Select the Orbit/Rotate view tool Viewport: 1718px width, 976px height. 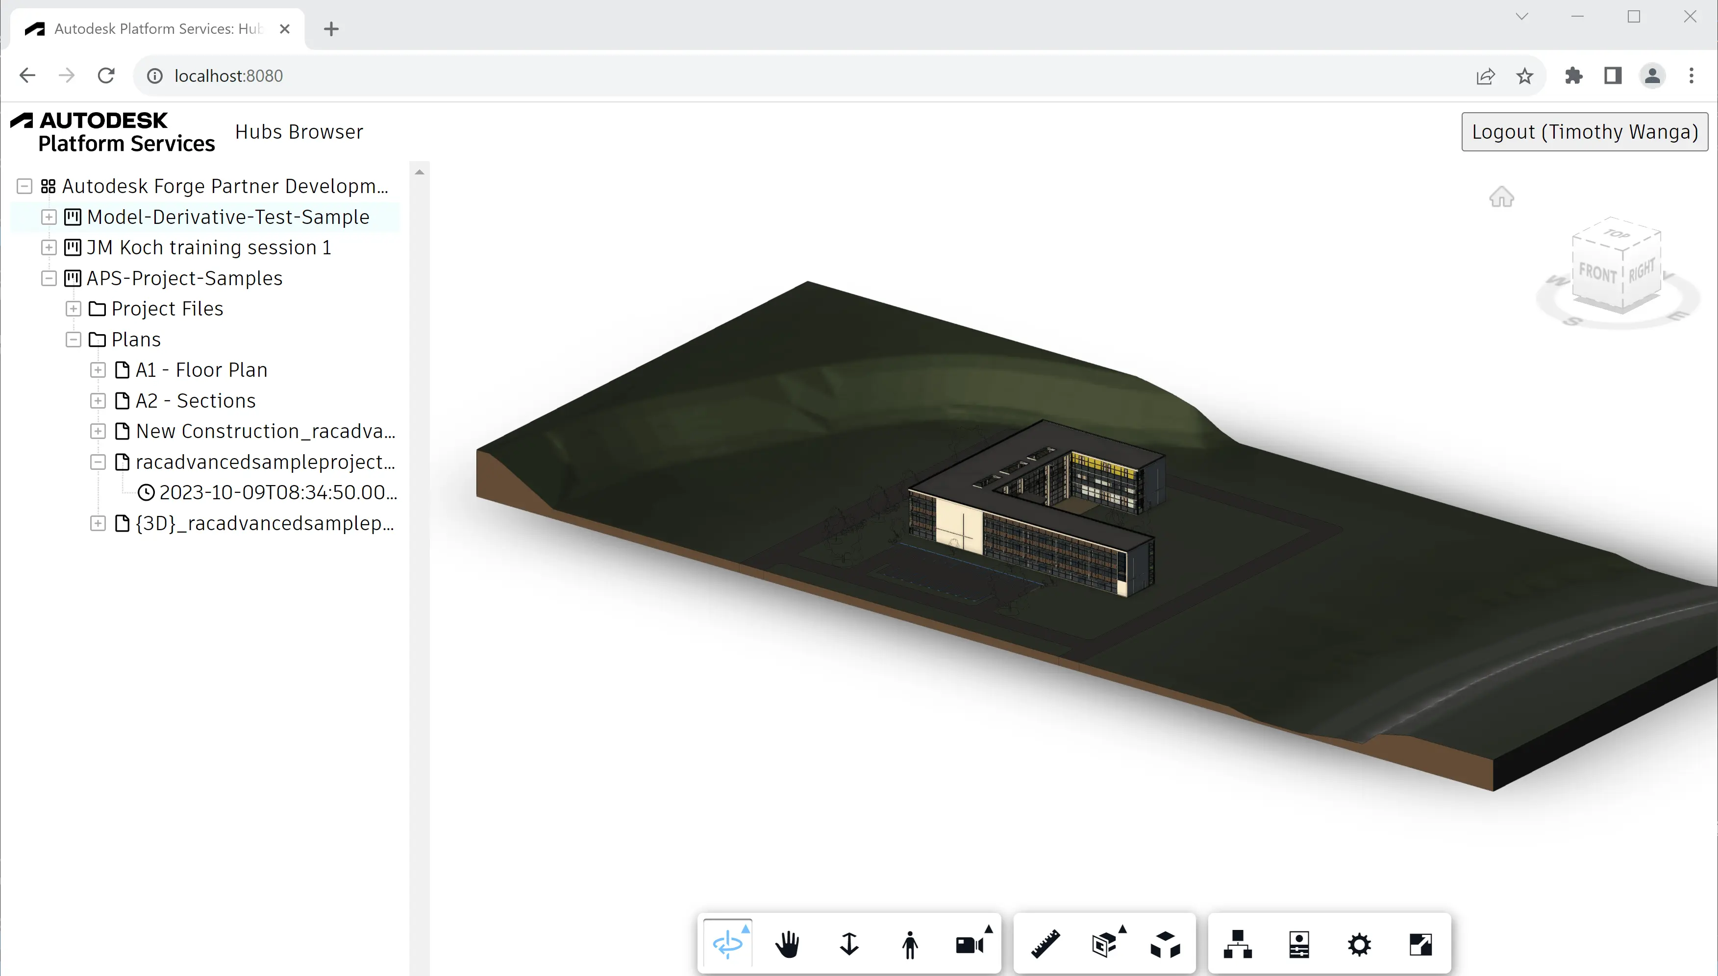pyautogui.click(x=728, y=943)
